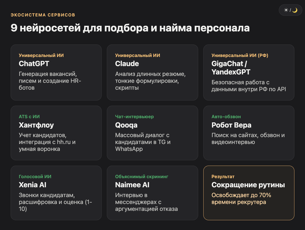305x230 pixels.
Task: Click text Массовый диалог с кандидатами
Action: coord(143,142)
